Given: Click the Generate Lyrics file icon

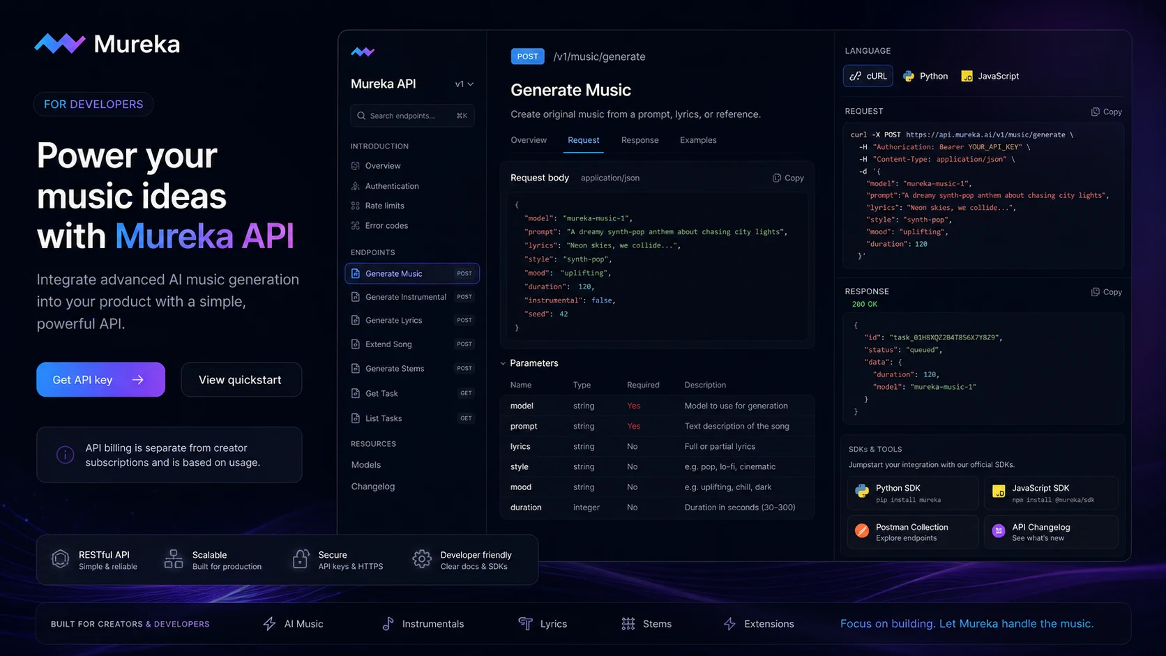Looking at the screenshot, I should (356, 321).
